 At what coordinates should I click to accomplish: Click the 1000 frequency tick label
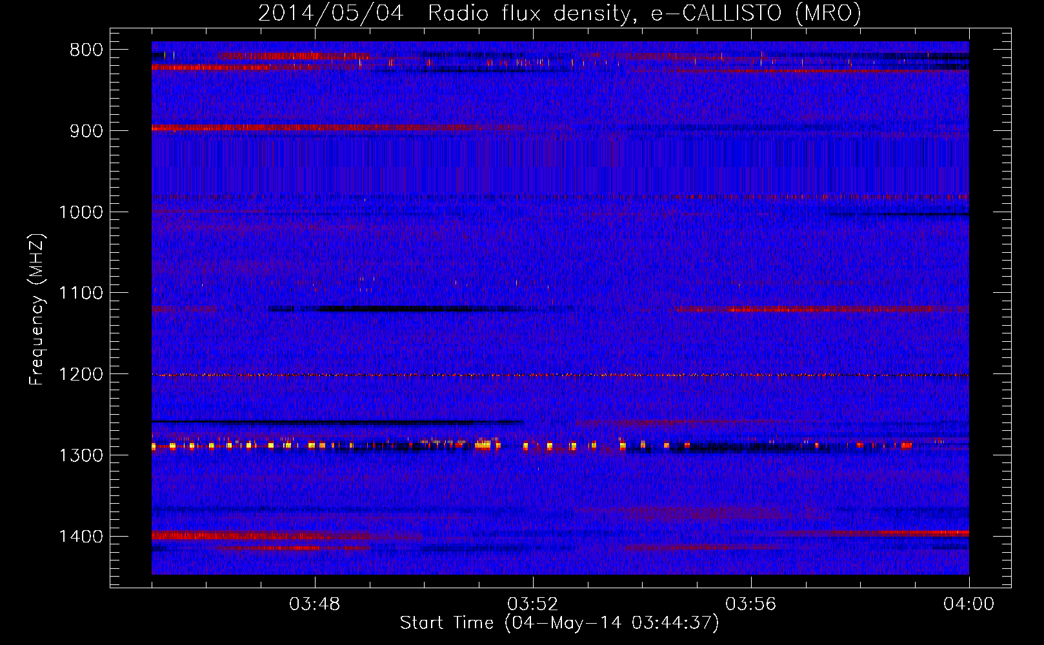[81, 212]
